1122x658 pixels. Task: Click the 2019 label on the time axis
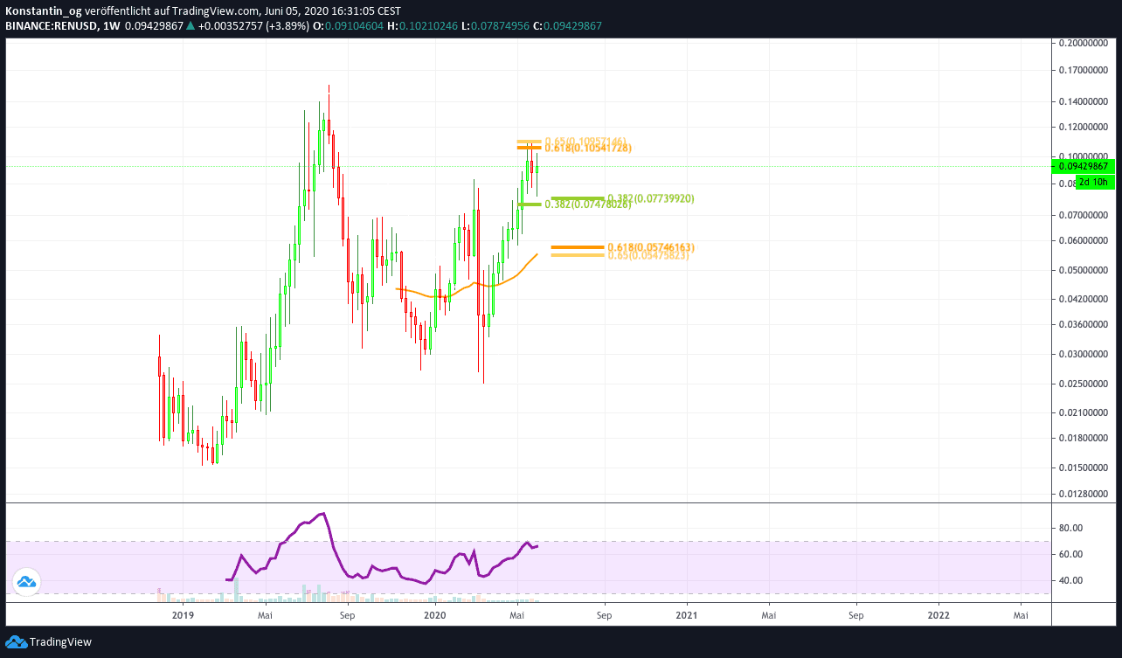183,615
